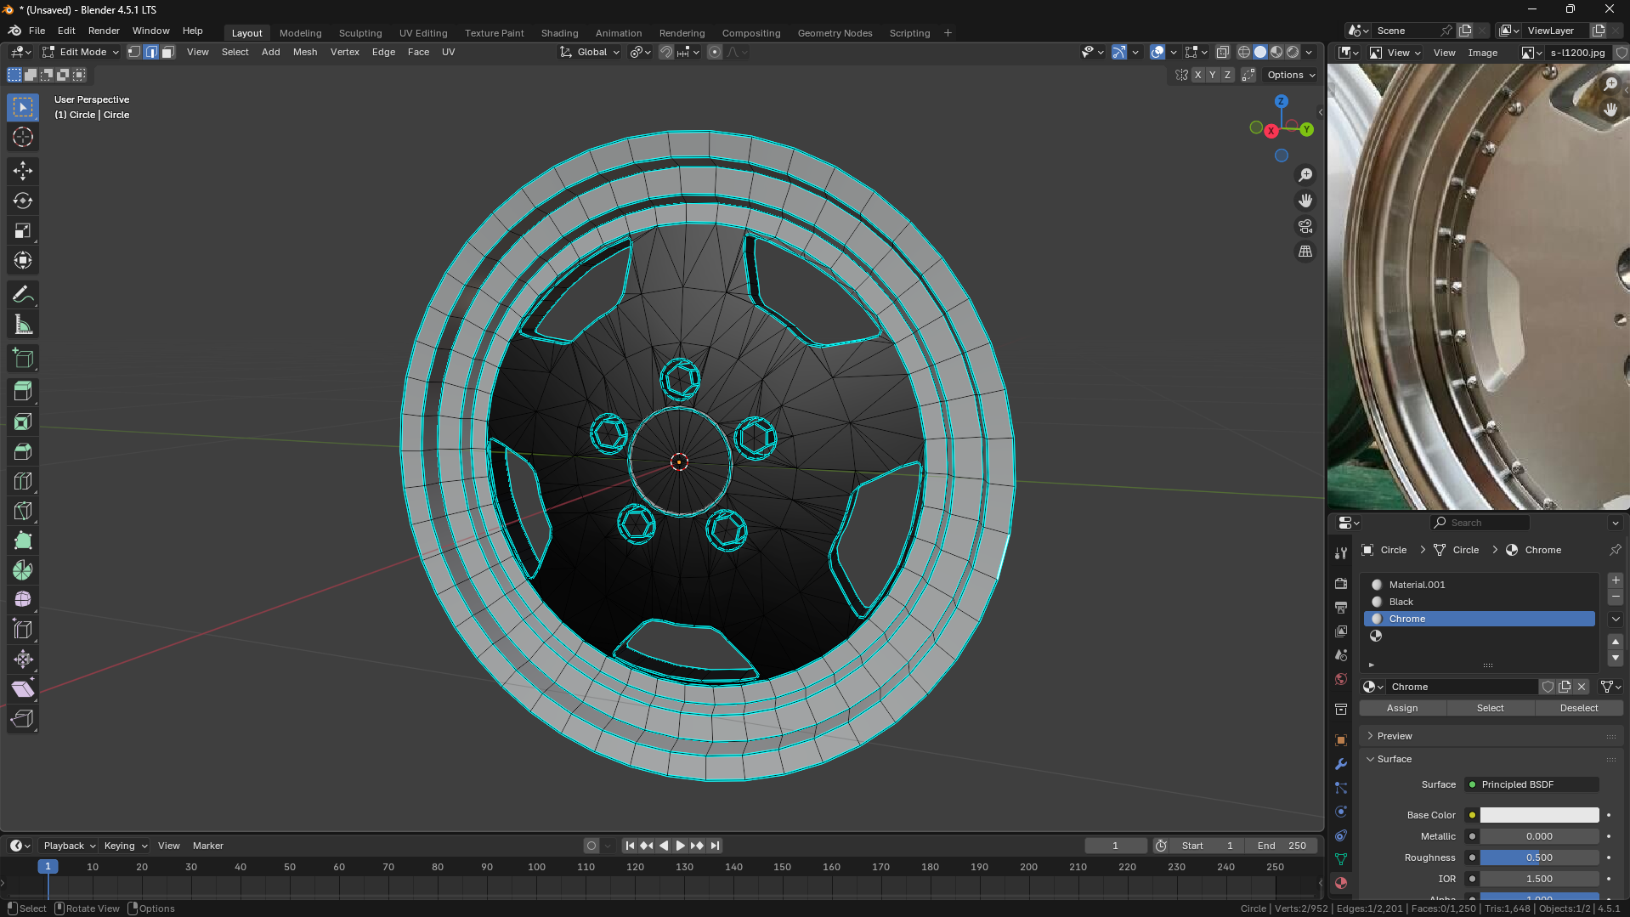This screenshot has height=917, width=1630.
Task: Adjust the Metallic slider
Action: [x=1539, y=836]
